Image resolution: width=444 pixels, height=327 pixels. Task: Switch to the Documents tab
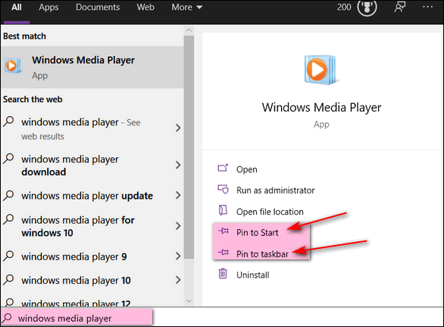tap(98, 7)
